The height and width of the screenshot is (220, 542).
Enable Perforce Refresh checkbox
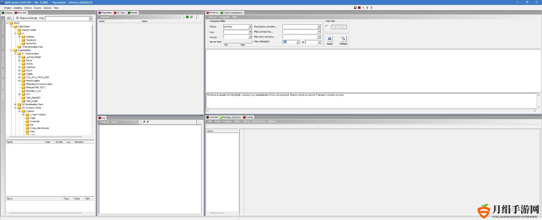pos(18,18)
